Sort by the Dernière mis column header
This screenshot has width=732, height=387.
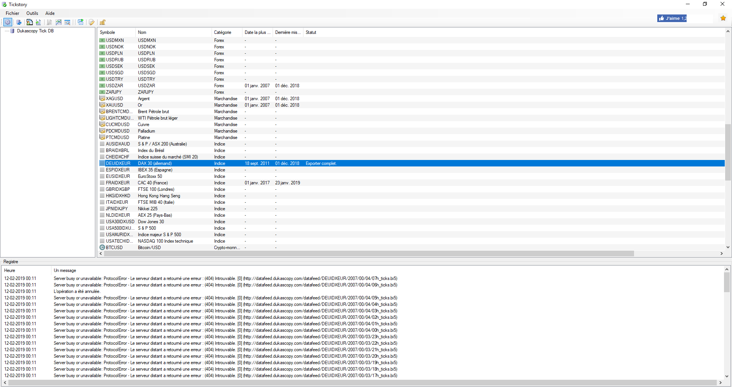288,32
